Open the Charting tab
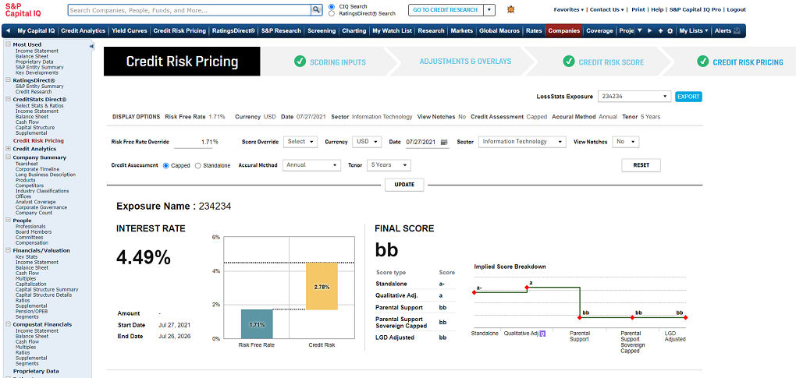The height and width of the screenshot is (378, 796). point(354,31)
